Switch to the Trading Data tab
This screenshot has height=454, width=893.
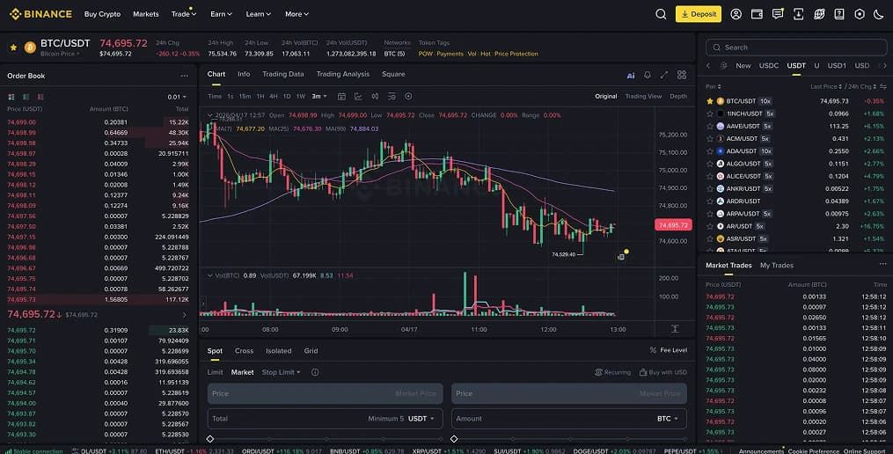283,74
